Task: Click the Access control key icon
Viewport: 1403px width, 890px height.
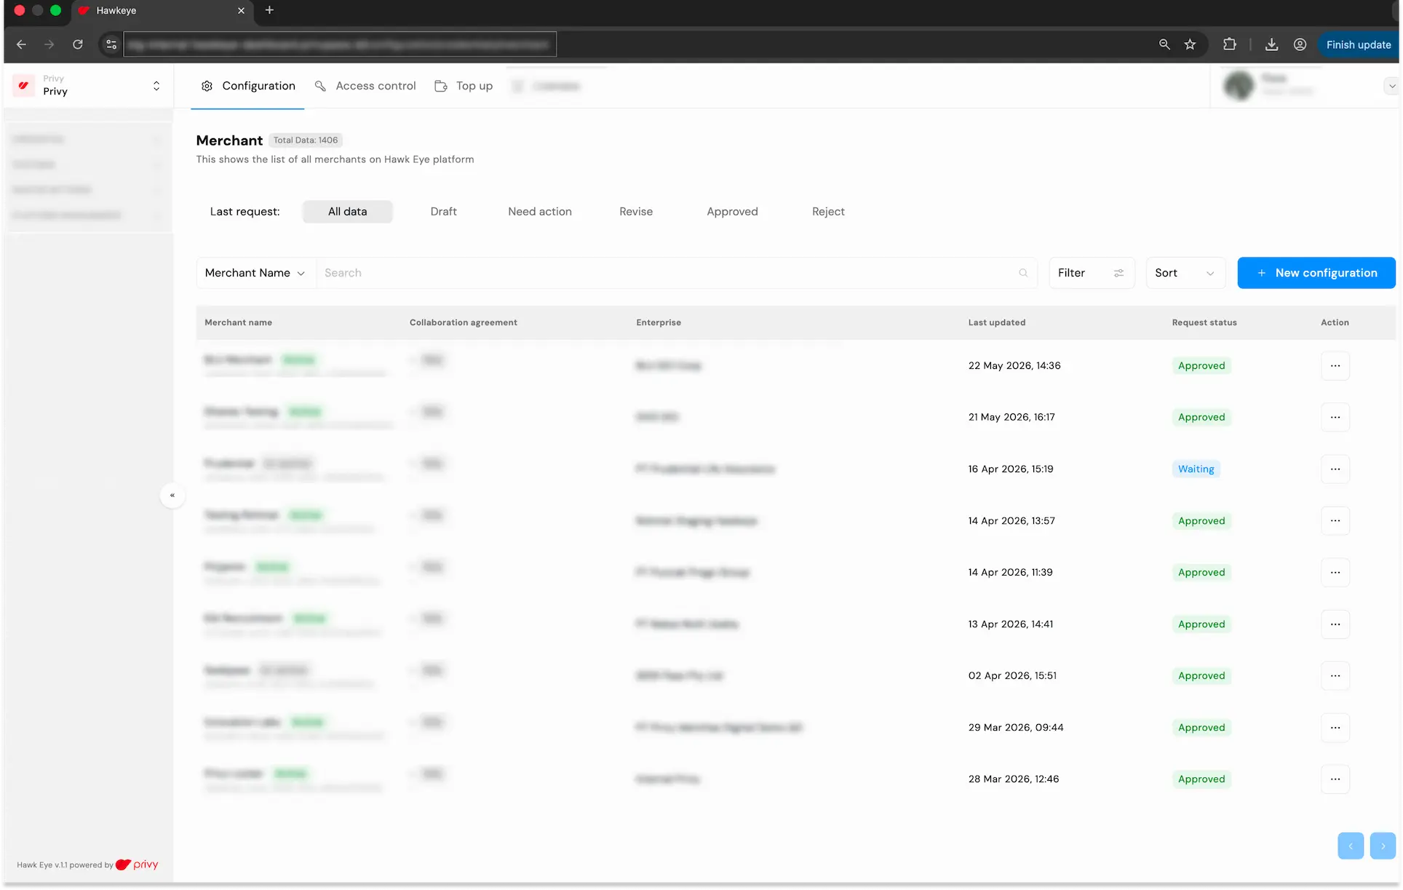Action: [320, 86]
